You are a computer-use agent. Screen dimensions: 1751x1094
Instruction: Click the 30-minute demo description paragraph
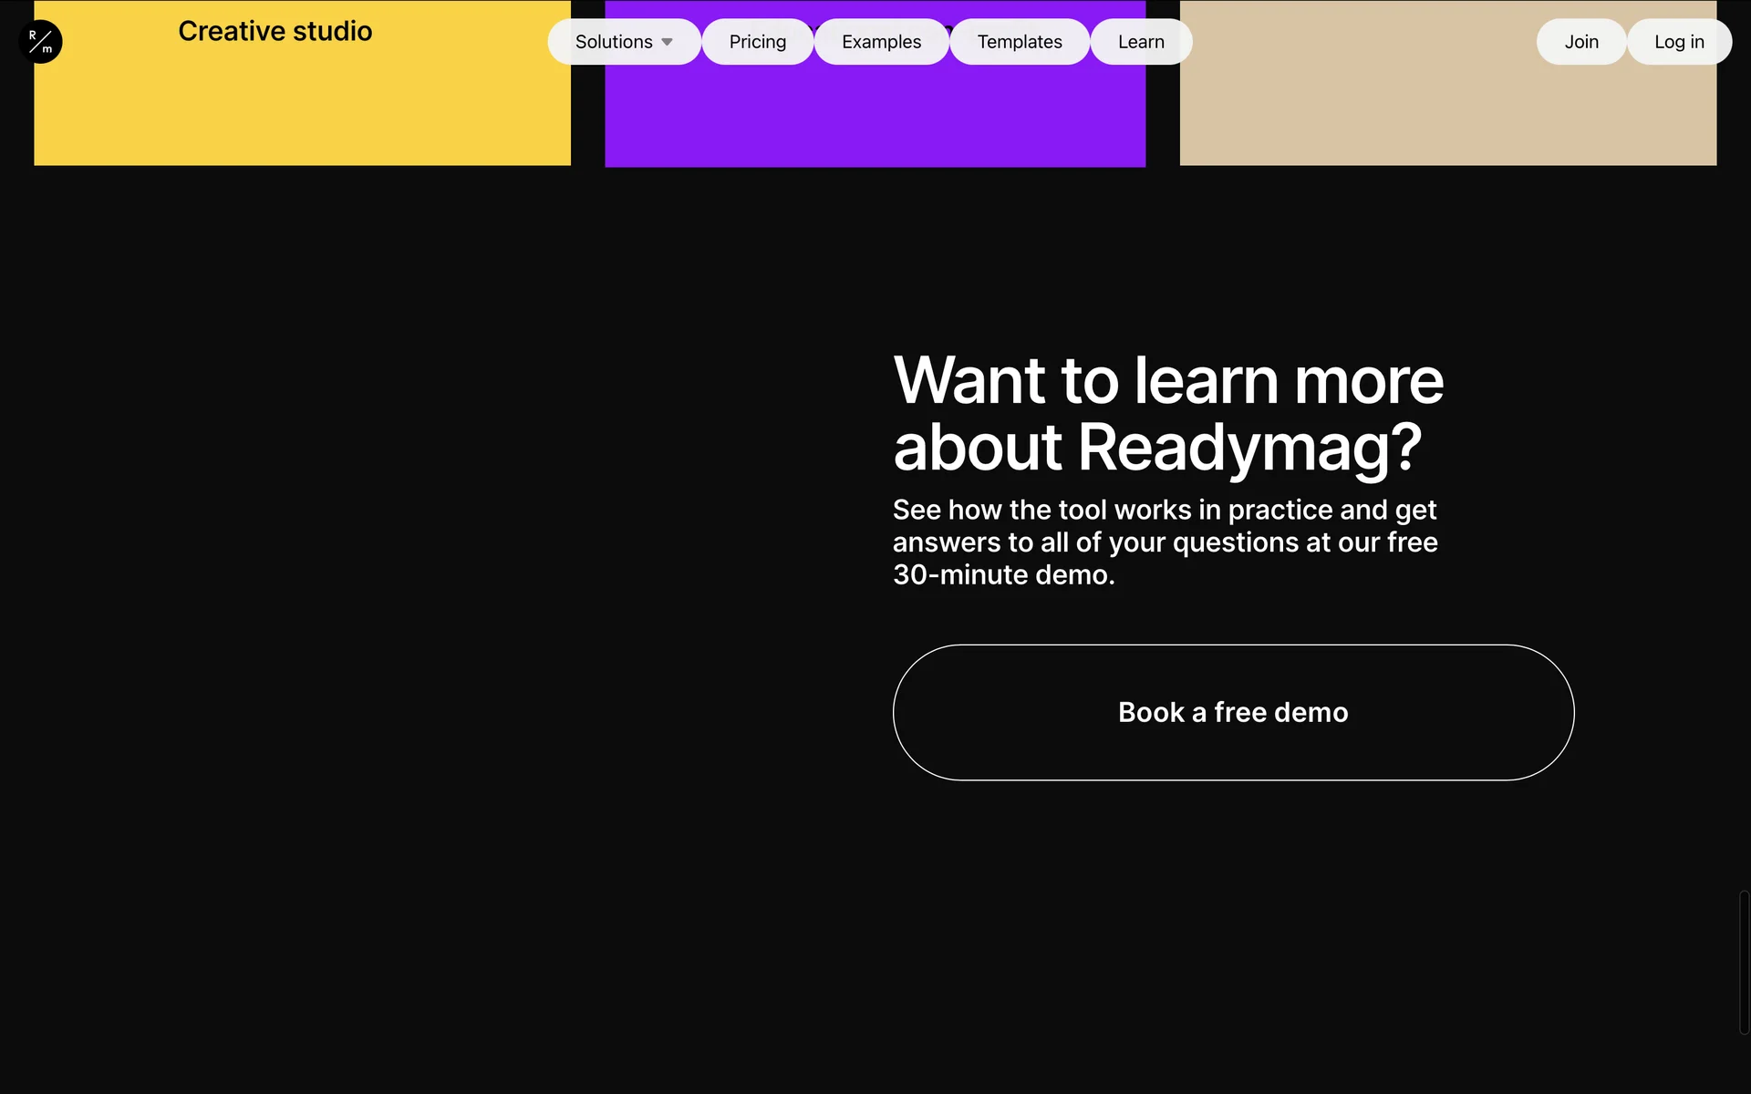(x=1165, y=542)
